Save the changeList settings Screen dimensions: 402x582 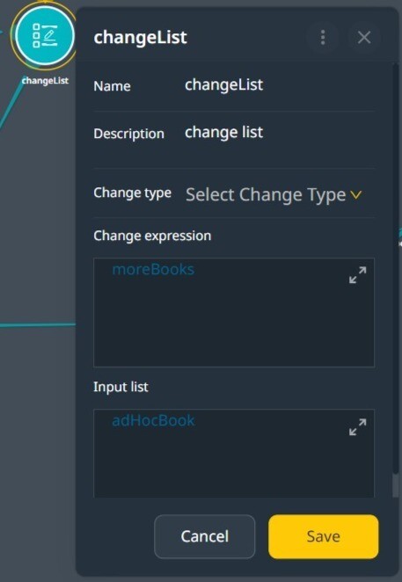click(323, 536)
